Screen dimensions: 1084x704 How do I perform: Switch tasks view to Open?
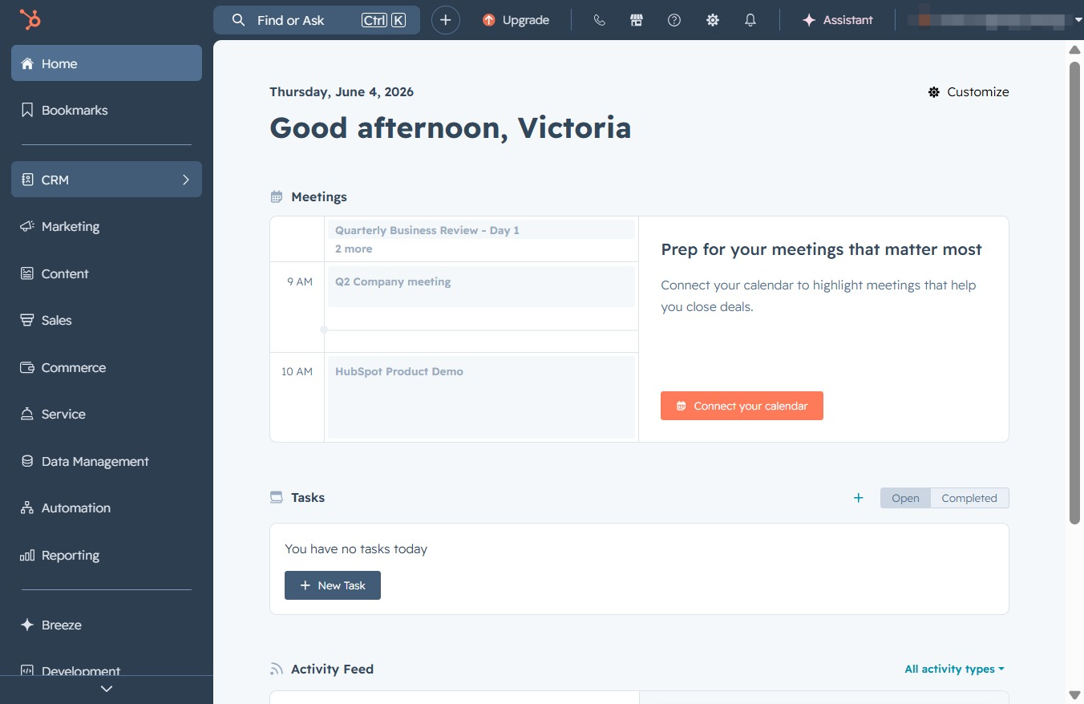[905, 498]
